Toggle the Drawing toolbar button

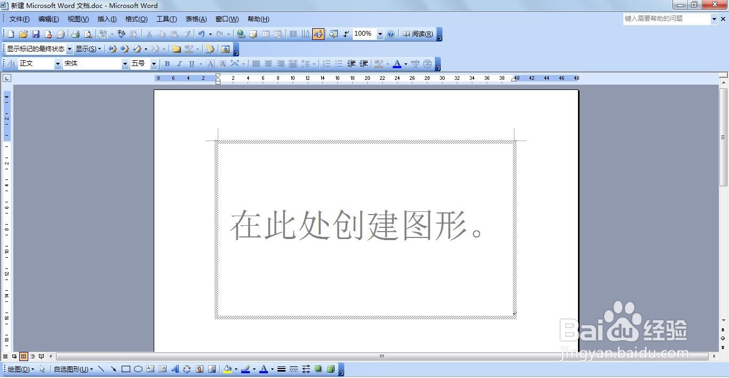click(x=318, y=34)
